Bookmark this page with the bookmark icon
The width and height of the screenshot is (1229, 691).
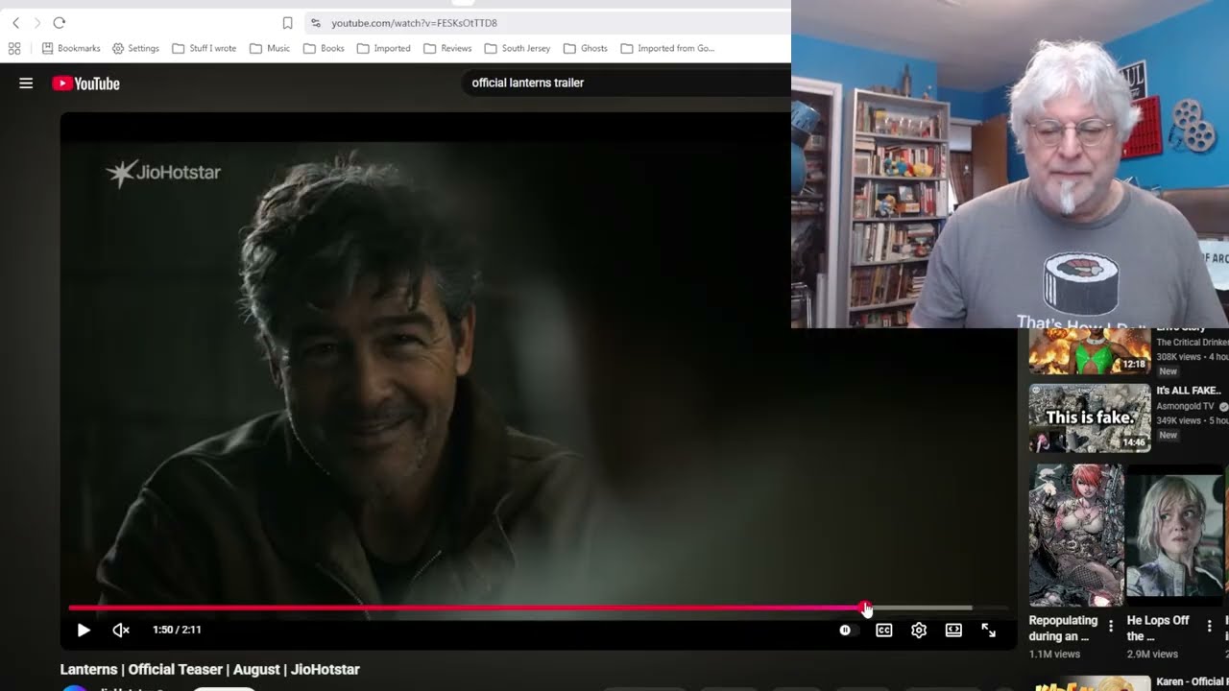pos(287,22)
